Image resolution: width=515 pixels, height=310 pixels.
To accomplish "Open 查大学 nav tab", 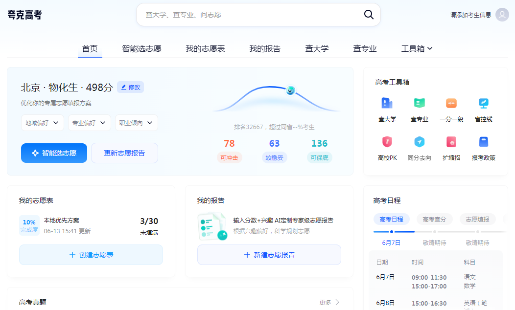I will pos(317,48).
